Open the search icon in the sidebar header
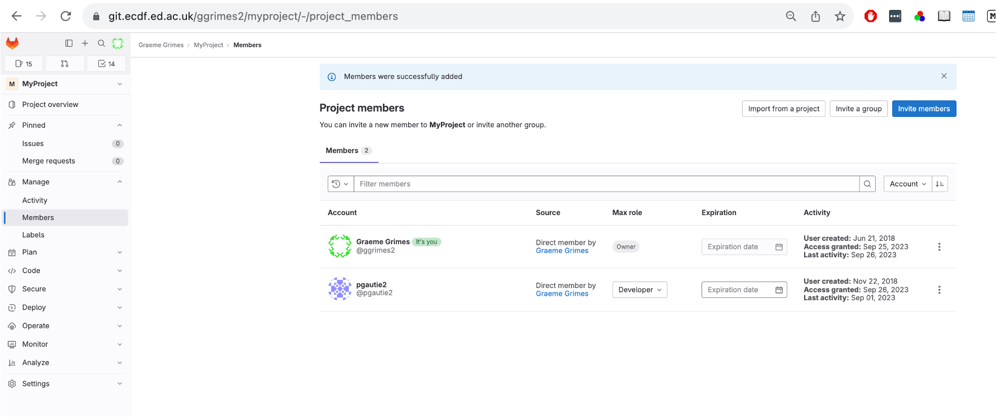The height and width of the screenshot is (417, 996). [101, 43]
